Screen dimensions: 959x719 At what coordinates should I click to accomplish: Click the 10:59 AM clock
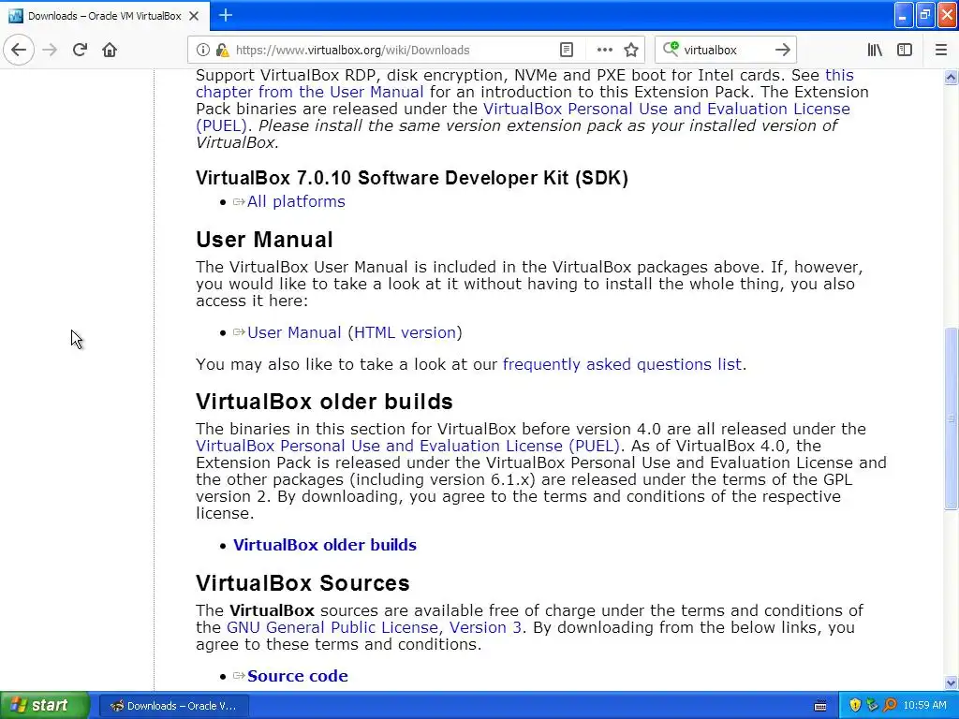click(x=924, y=706)
